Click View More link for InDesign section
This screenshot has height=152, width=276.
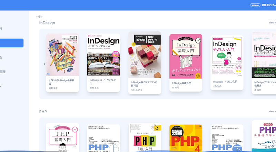click(272, 22)
